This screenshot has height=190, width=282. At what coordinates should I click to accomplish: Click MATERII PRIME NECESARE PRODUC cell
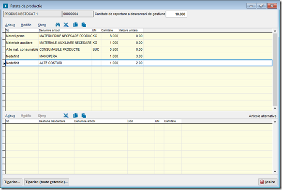[x=65, y=36]
